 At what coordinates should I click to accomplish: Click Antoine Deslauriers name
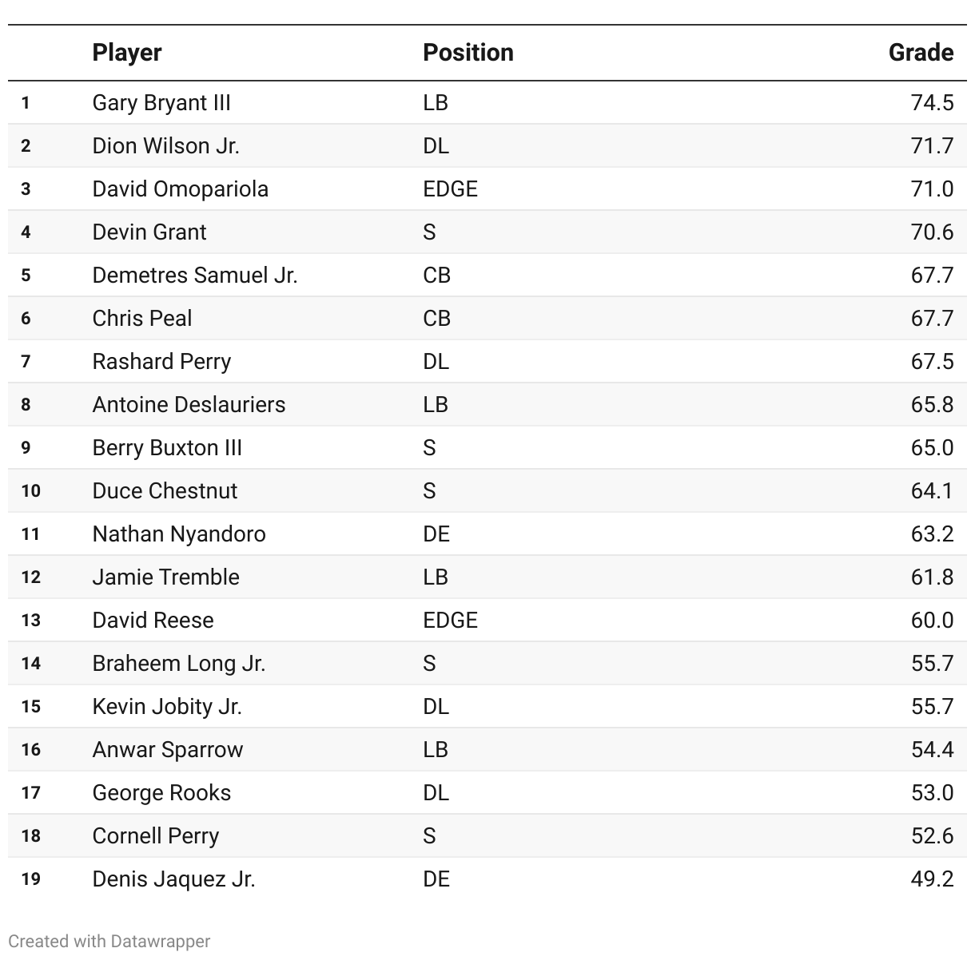(189, 405)
